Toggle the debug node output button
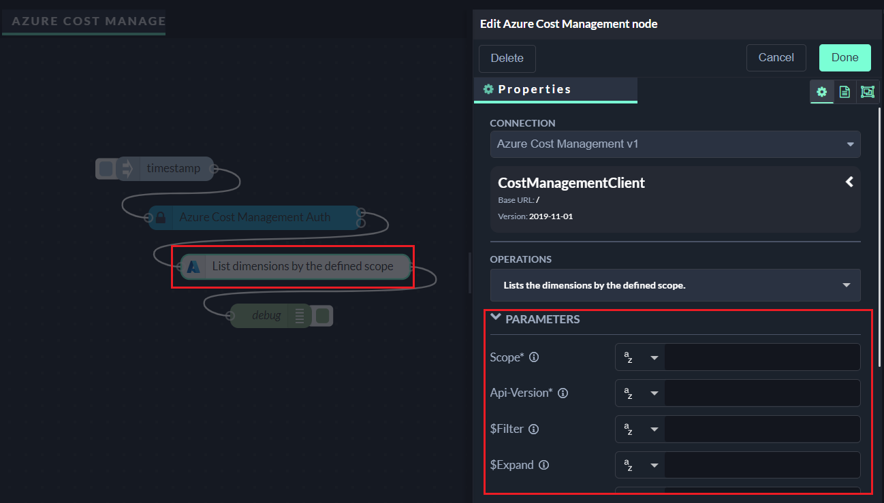This screenshot has height=503, width=884. click(323, 316)
